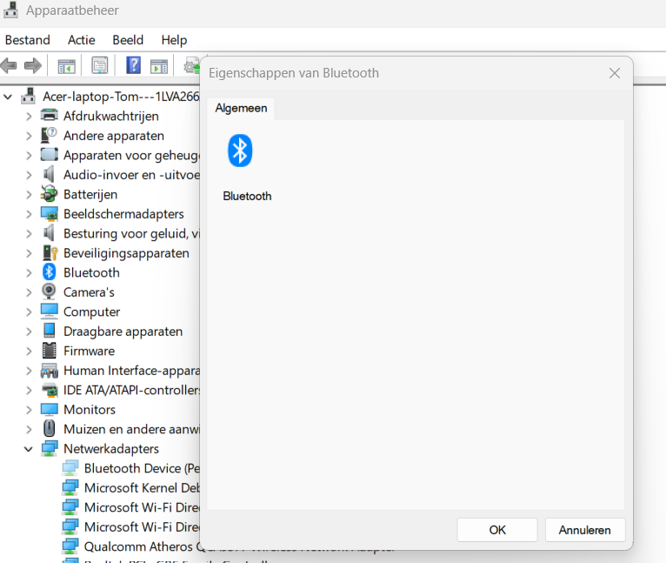This screenshot has height=563, width=666.
Task: Click the back arrow in the toolbar
Action: pos(10,65)
